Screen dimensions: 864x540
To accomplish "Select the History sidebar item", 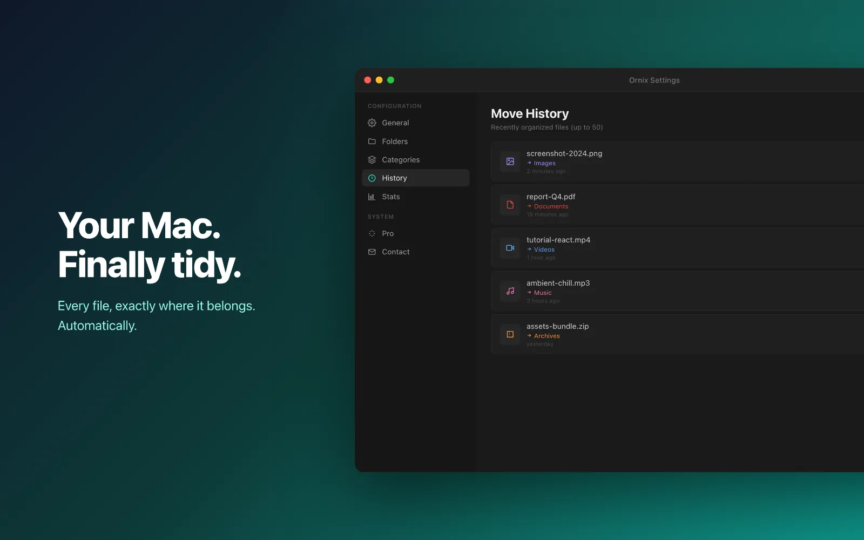I will 416,178.
